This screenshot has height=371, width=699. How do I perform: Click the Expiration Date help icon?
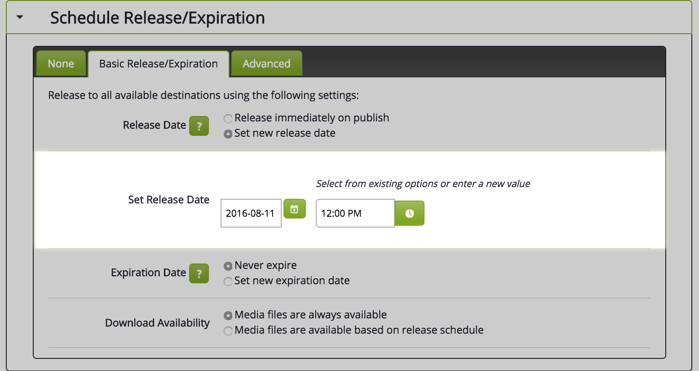[x=199, y=273]
